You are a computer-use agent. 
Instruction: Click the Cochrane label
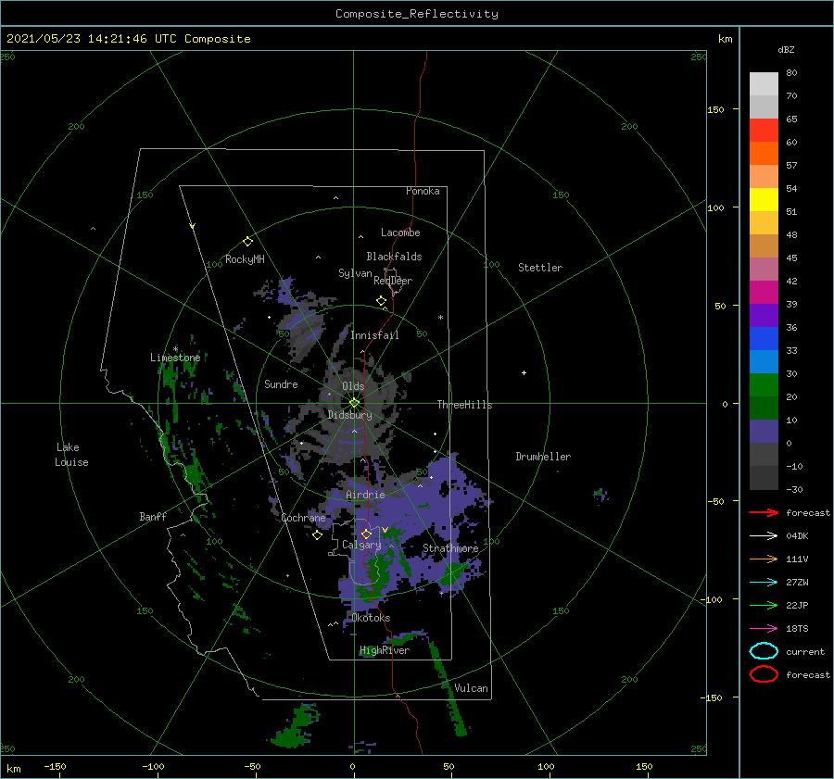303,518
